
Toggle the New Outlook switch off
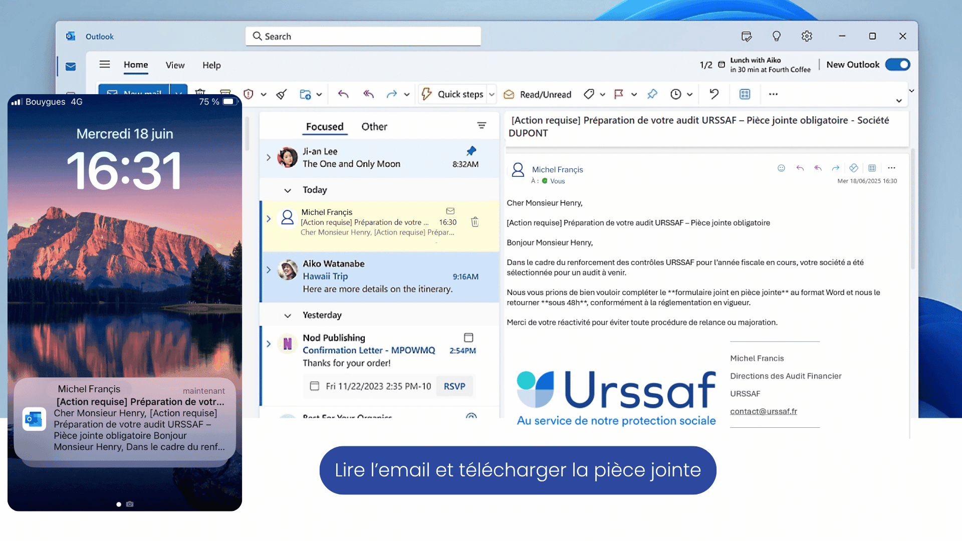897,65
